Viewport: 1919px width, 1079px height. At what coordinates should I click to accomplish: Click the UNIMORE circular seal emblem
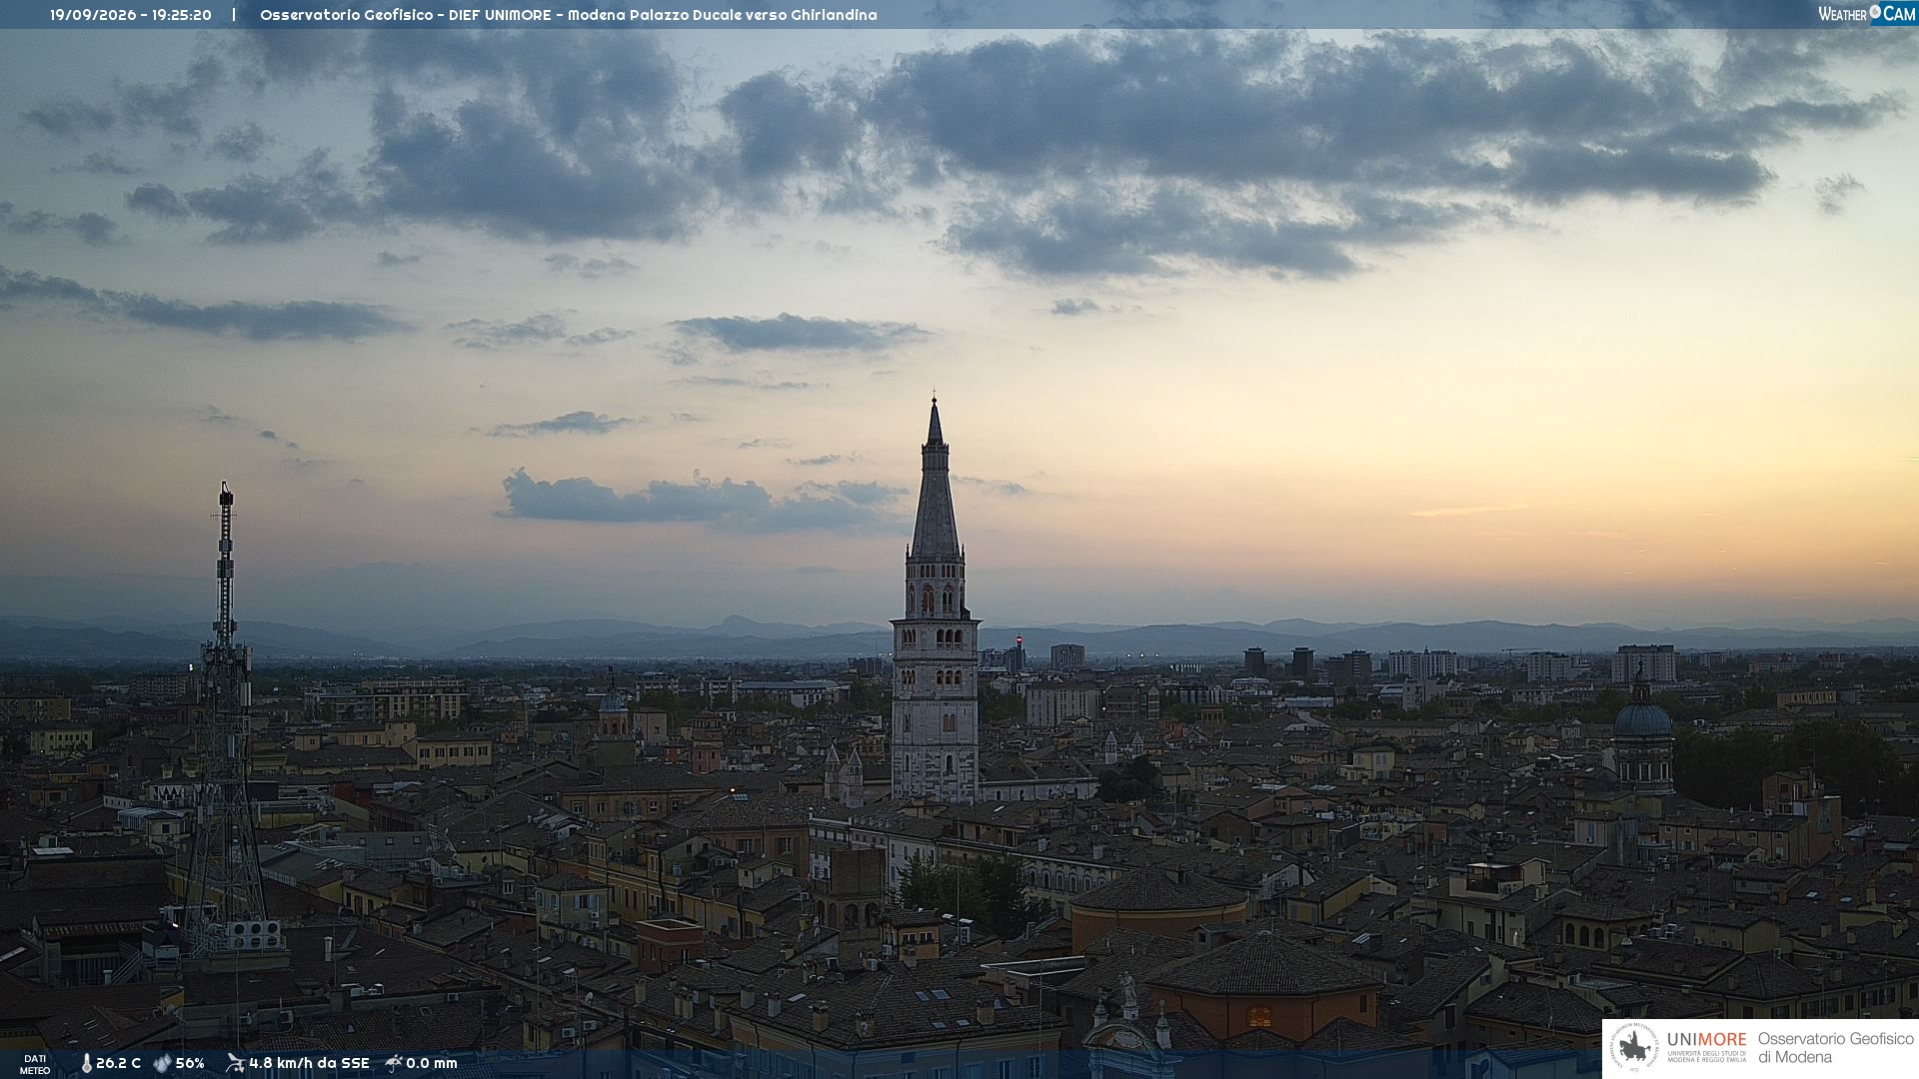pos(1634,1048)
